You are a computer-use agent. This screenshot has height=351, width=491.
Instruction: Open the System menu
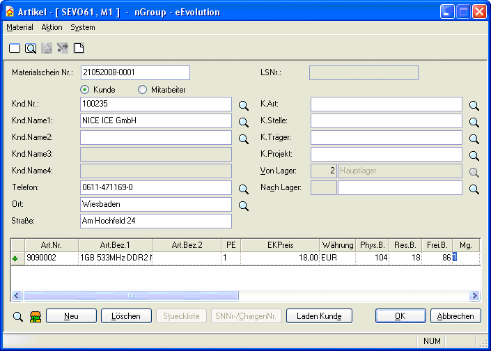(x=83, y=27)
